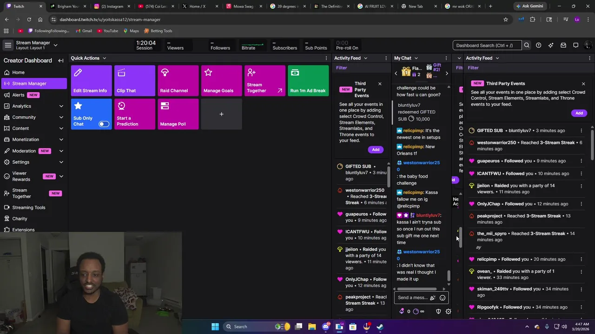
Task: Dismiss the left Third Party Events card
Action: pos(380,84)
